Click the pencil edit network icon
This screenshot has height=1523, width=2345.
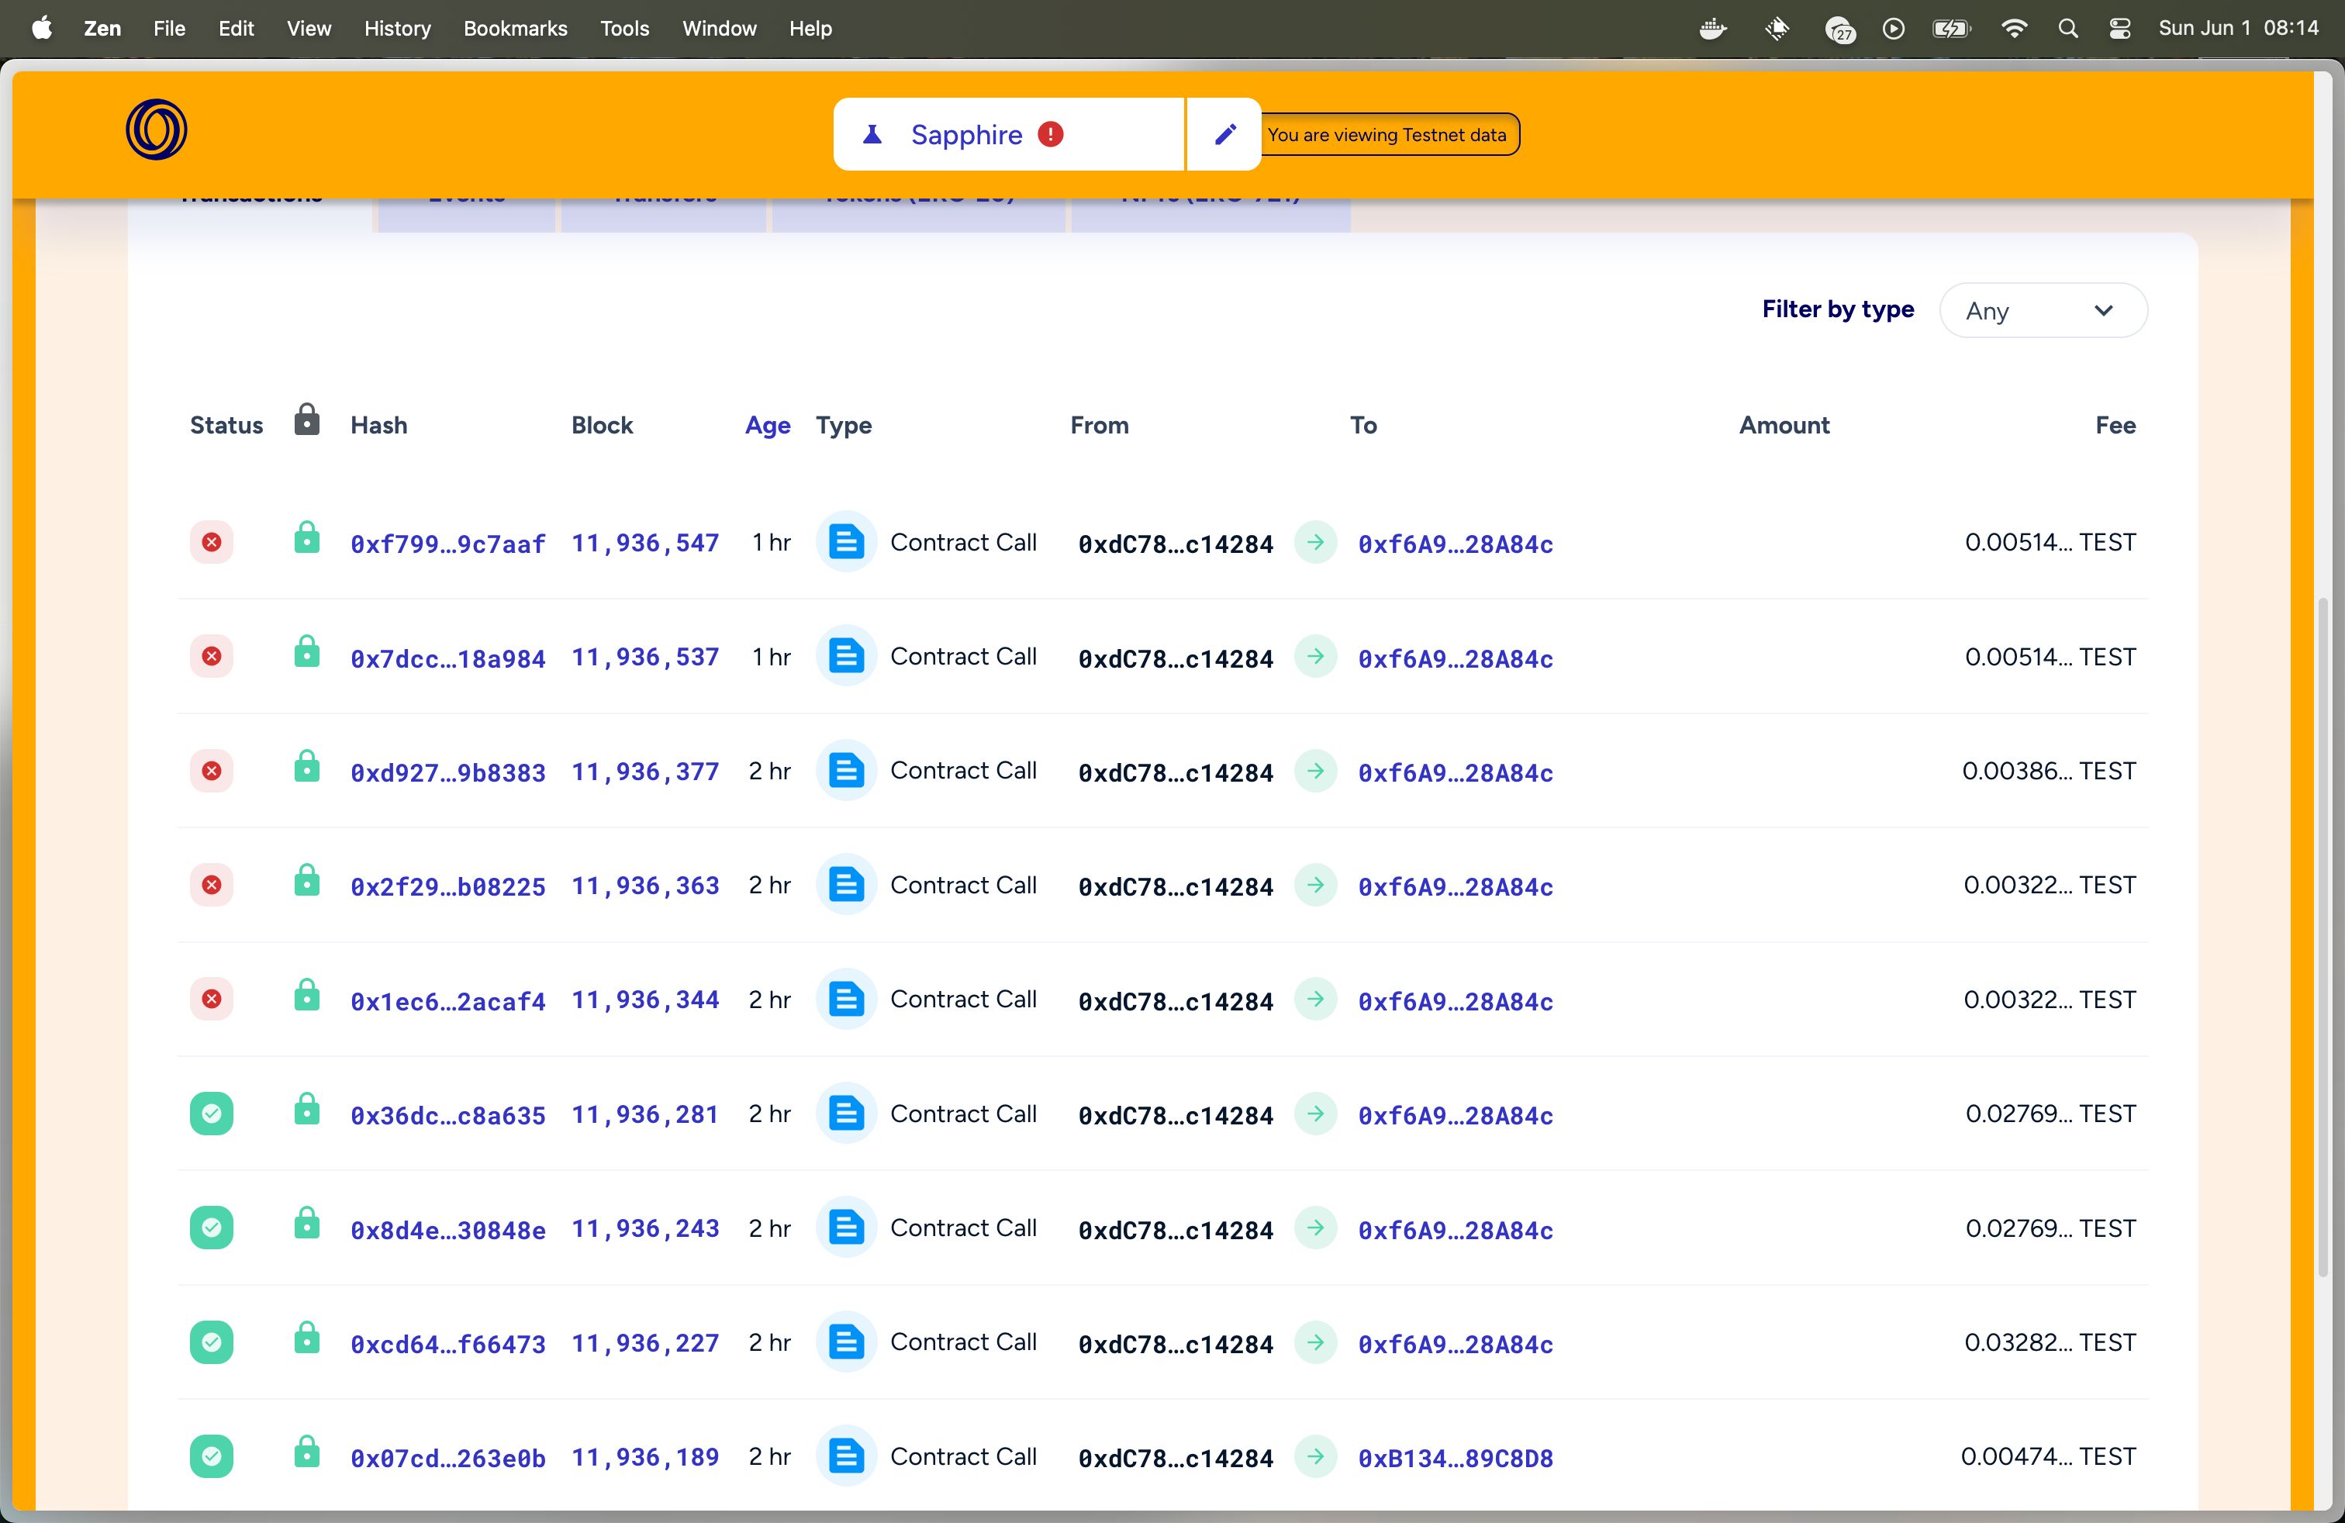[x=1224, y=134]
